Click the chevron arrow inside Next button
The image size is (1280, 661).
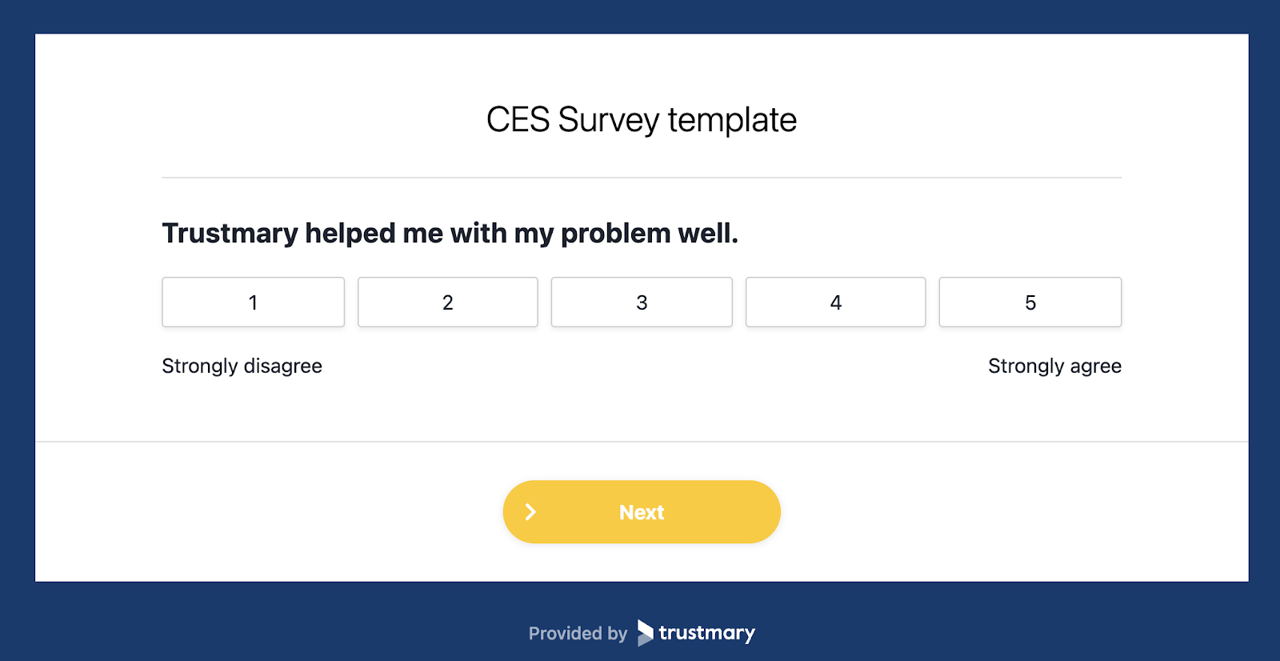click(530, 512)
